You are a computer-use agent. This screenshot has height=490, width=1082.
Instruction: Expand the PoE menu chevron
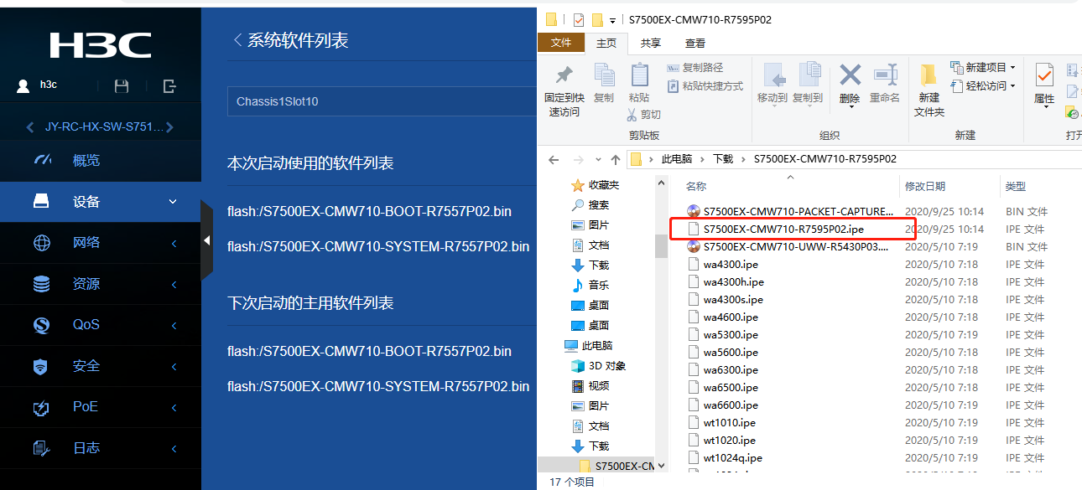(174, 407)
